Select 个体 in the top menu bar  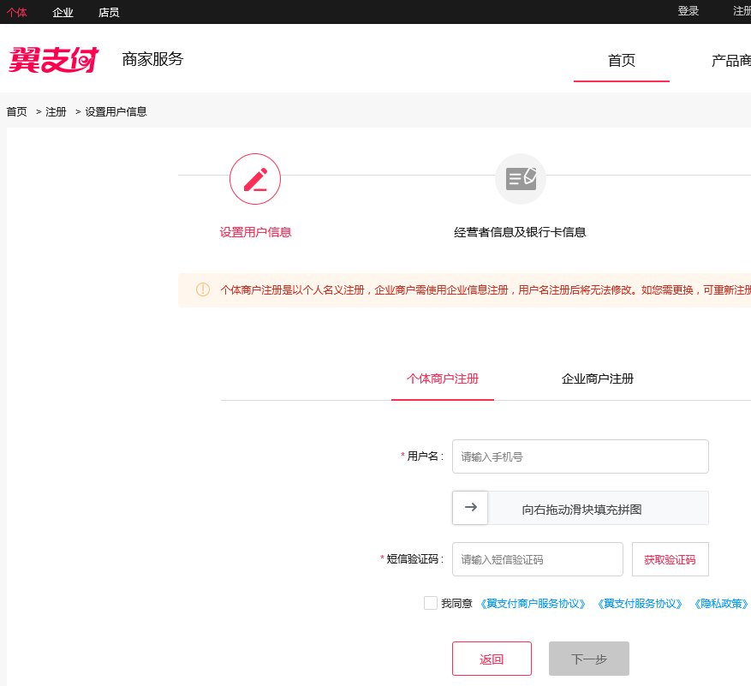17,12
